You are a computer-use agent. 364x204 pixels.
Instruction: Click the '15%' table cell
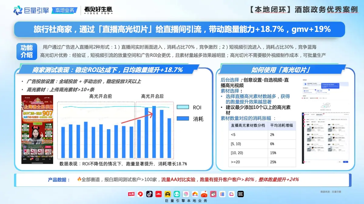pyautogui.click(x=281, y=153)
